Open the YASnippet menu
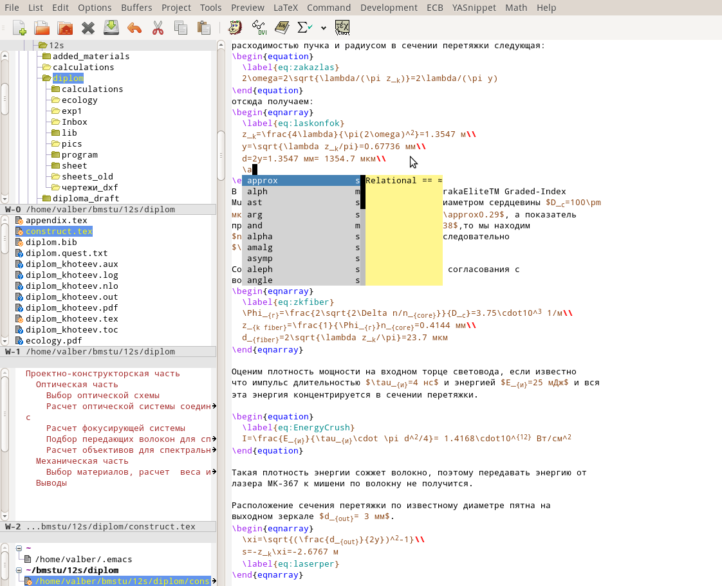The height and width of the screenshot is (586, 722). 474,8
